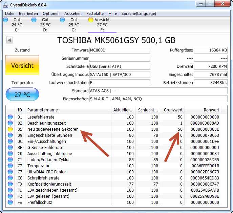Click the status dot for G-Sense Fehlerrate
The height and width of the screenshot is (213, 233).
click(10, 147)
